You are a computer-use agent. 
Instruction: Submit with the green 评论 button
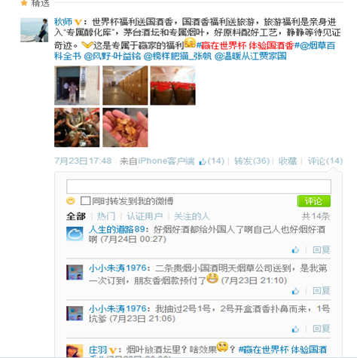(314, 201)
